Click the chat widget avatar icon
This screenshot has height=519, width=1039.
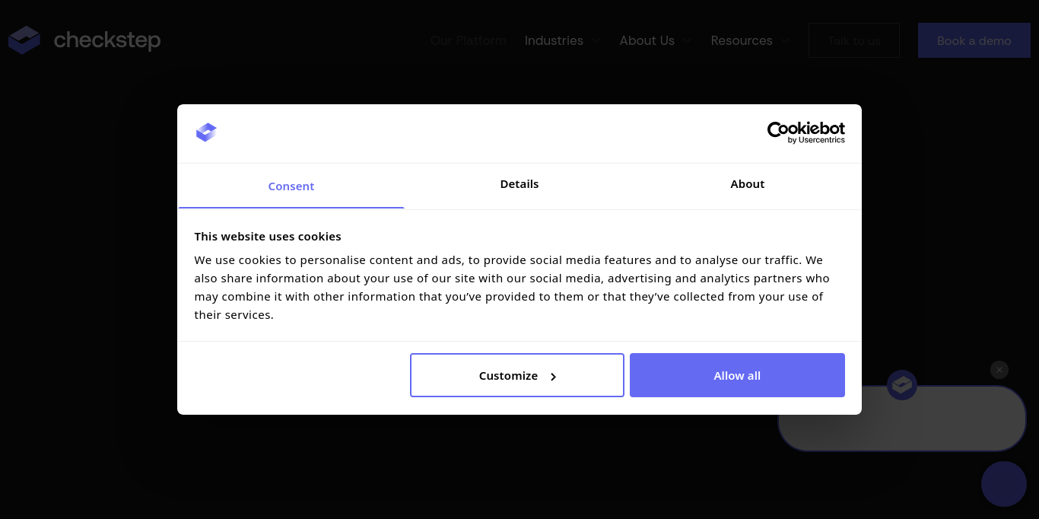pyautogui.click(x=902, y=385)
